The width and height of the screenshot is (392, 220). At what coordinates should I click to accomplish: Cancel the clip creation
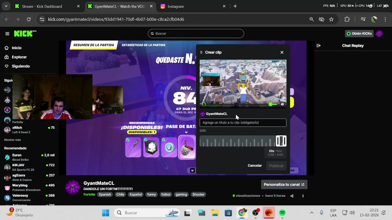point(255,166)
